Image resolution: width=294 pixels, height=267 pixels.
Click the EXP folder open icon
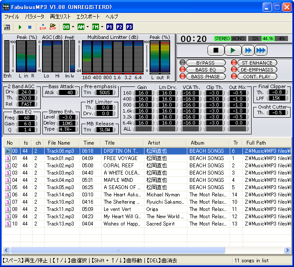[x=53, y=27]
